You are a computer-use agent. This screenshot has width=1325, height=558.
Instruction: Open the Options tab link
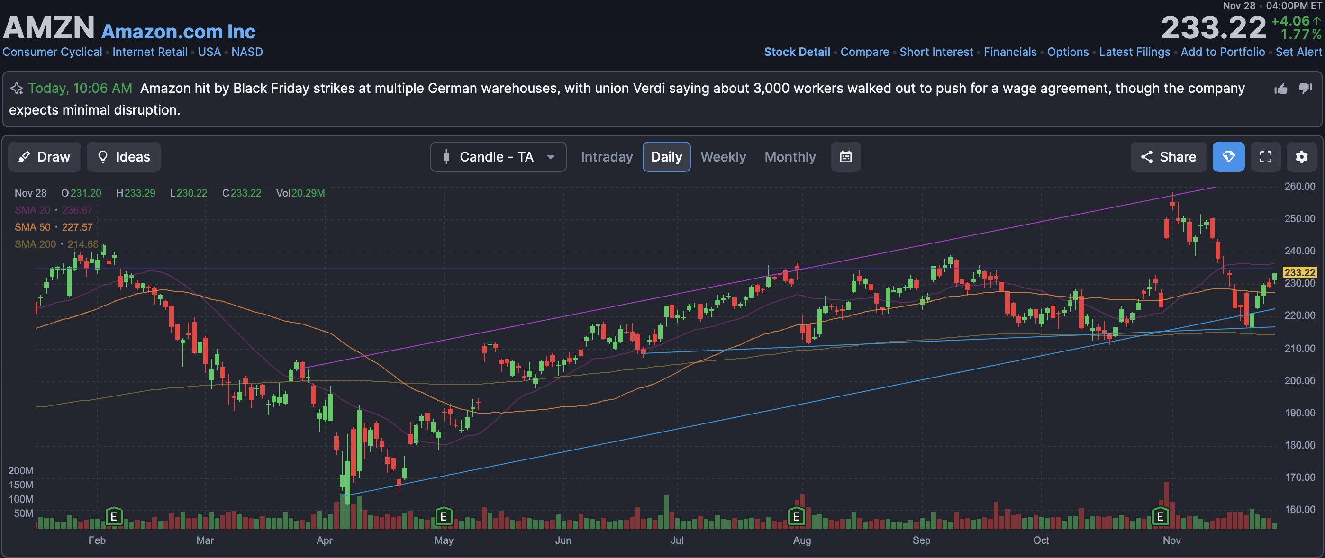tap(1068, 52)
